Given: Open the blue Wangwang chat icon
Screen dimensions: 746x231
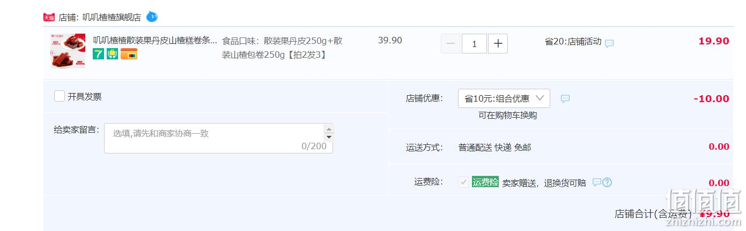Looking at the screenshot, I should tap(152, 17).
